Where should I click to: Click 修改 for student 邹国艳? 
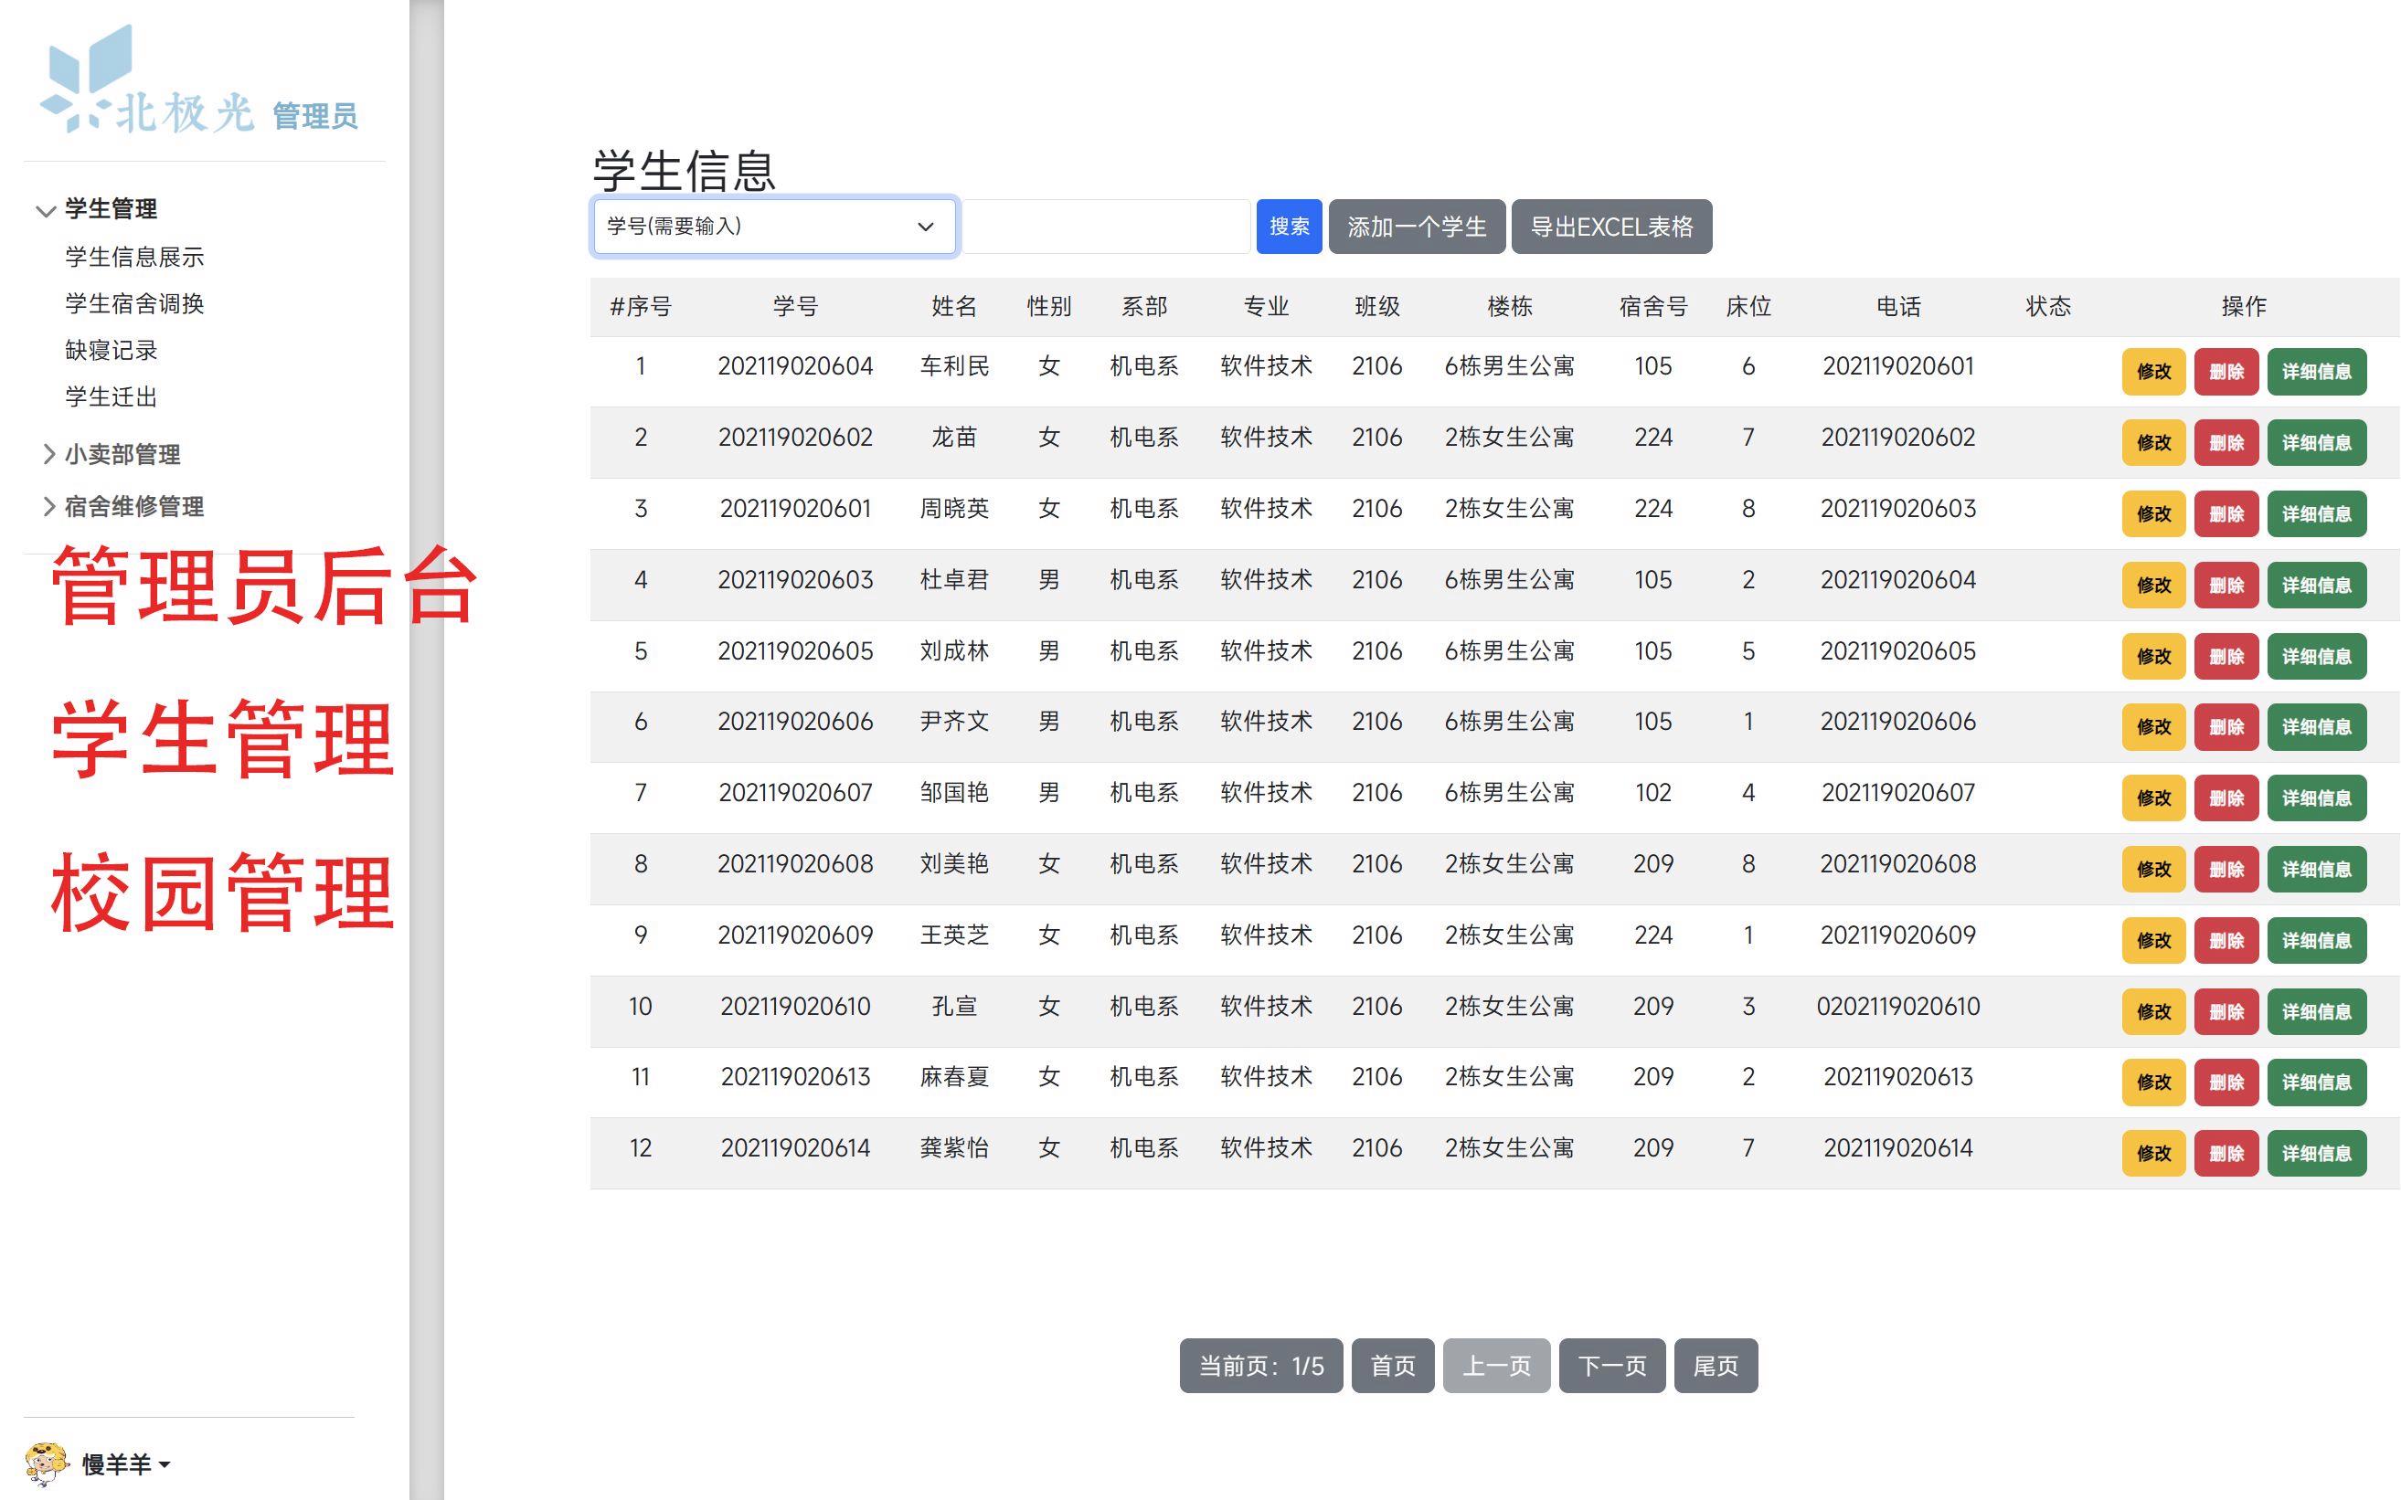click(2153, 798)
